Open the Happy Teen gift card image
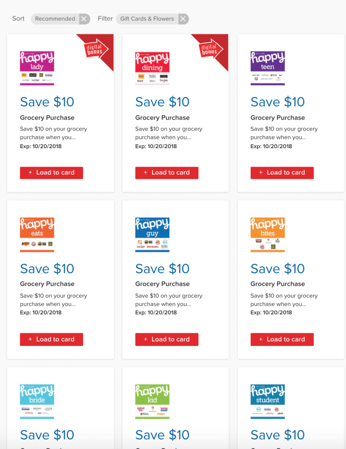This screenshot has width=346, height=449. coord(268,68)
